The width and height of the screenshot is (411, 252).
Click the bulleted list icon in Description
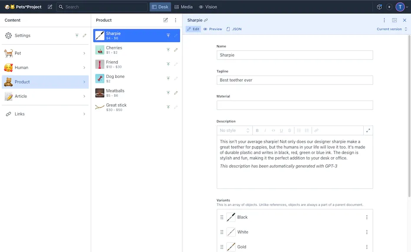(x=299, y=130)
